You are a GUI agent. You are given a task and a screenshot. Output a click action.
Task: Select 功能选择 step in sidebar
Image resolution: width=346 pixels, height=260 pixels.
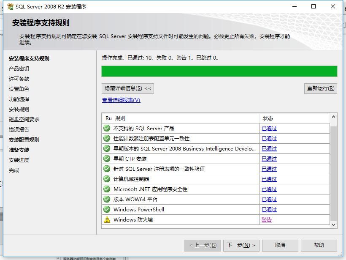[19, 99]
